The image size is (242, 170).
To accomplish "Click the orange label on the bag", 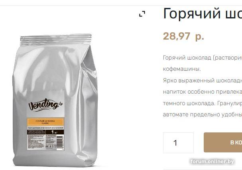I will click(x=45, y=122).
